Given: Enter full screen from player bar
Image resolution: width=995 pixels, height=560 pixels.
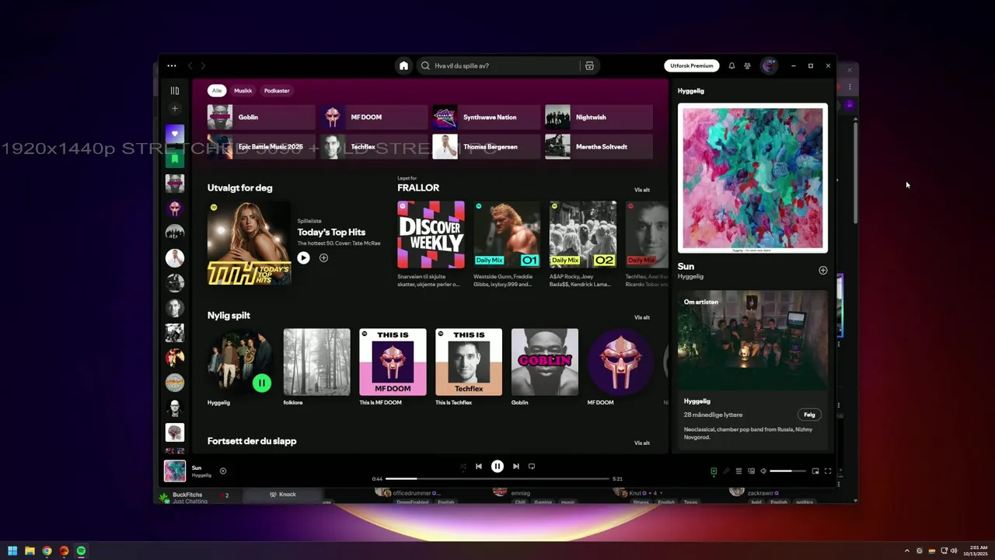Looking at the screenshot, I should [x=828, y=471].
